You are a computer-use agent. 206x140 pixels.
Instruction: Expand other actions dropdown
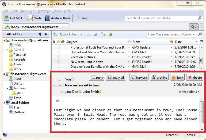[x=189, y=92]
